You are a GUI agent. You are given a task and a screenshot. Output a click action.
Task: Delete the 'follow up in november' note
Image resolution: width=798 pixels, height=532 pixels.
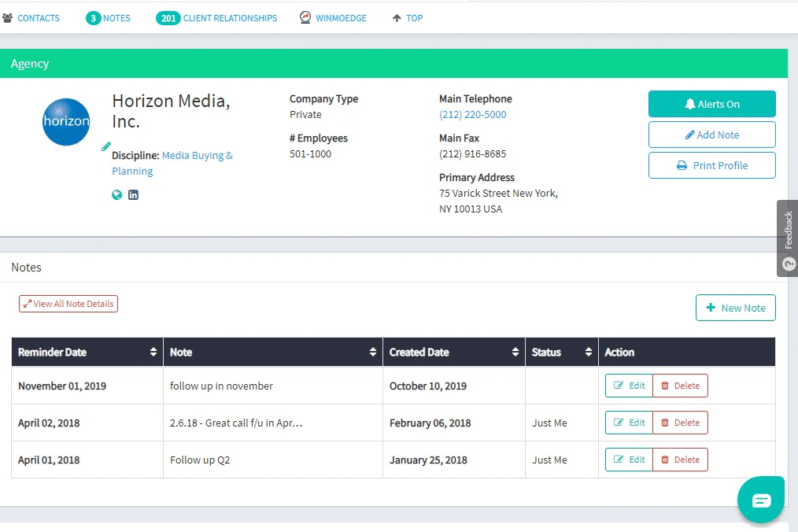point(681,386)
